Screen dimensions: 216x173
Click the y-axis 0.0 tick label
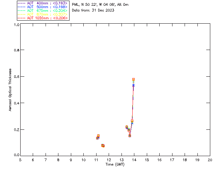pos(17,155)
